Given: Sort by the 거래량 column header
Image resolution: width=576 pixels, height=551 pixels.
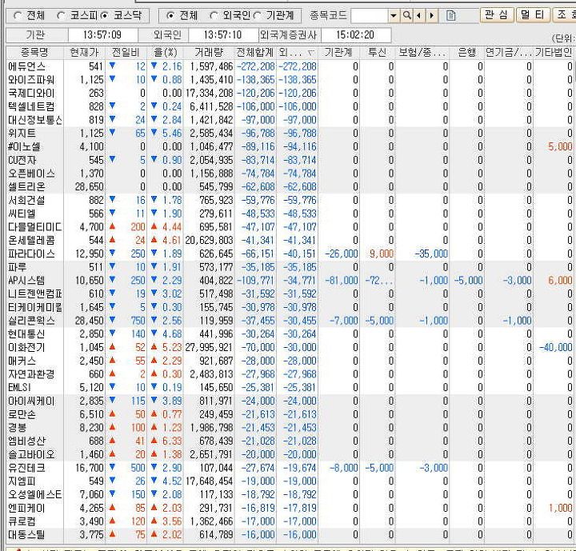Looking at the screenshot, I should [209, 53].
